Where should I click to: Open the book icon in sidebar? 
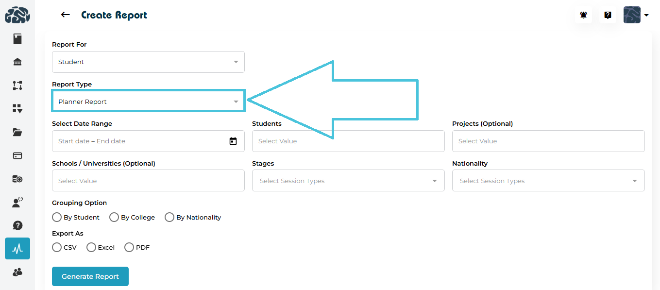tap(17, 39)
